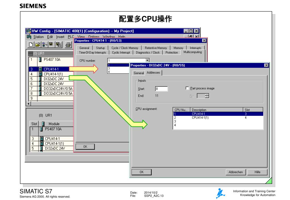
Task: Click the DO32xDC24V/0.5A icon in slot 8
Action: click(x=40, y=94)
